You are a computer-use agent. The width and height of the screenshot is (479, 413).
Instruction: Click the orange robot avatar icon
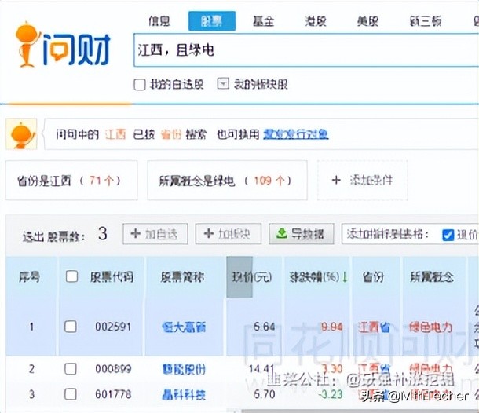pyautogui.click(x=21, y=134)
